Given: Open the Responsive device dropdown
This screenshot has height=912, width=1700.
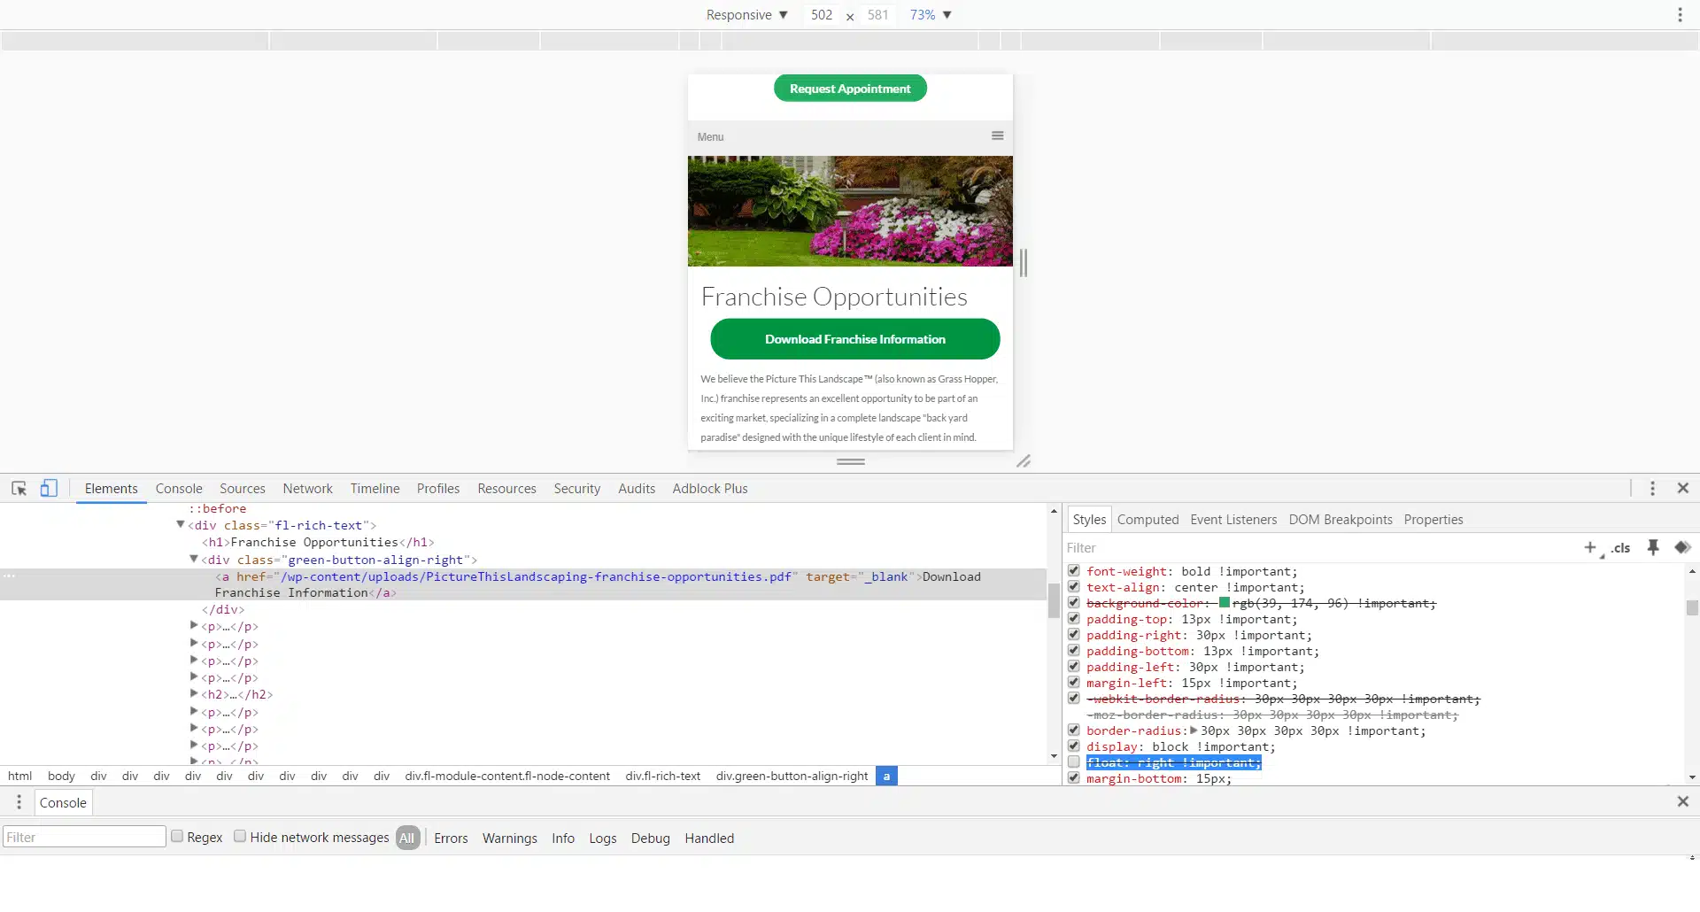Looking at the screenshot, I should [746, 15].
